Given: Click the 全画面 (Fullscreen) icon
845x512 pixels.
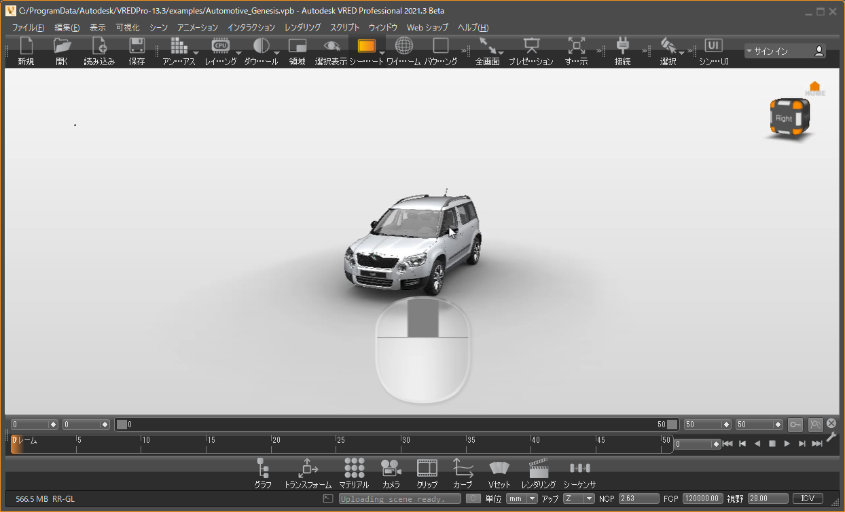Looking at the screenshot, I should coord(487,45).
